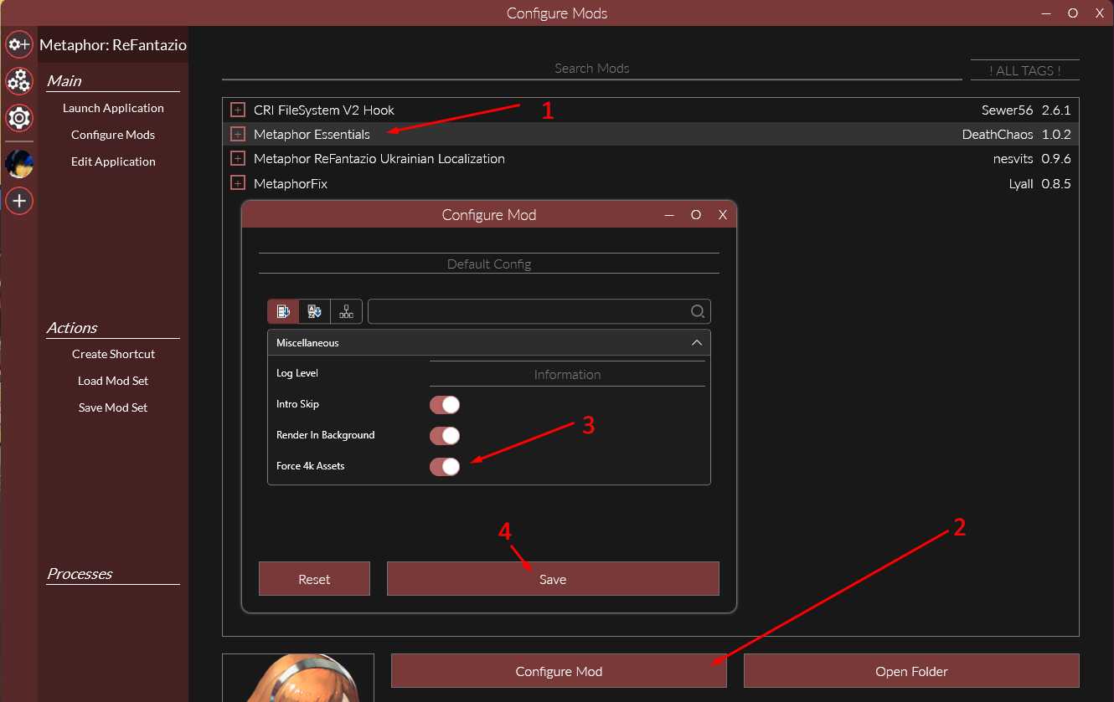Image resolution: width=1114 pixels, height=702 pixels.
Task: Toggle the Intro Skip switch
Action: click(x=445, y=405)
